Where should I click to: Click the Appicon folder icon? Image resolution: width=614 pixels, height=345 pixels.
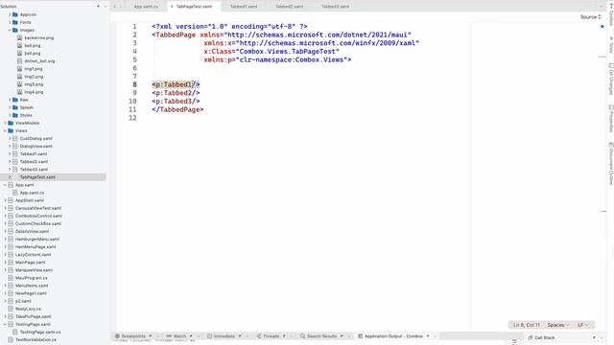tap(15, 14)
